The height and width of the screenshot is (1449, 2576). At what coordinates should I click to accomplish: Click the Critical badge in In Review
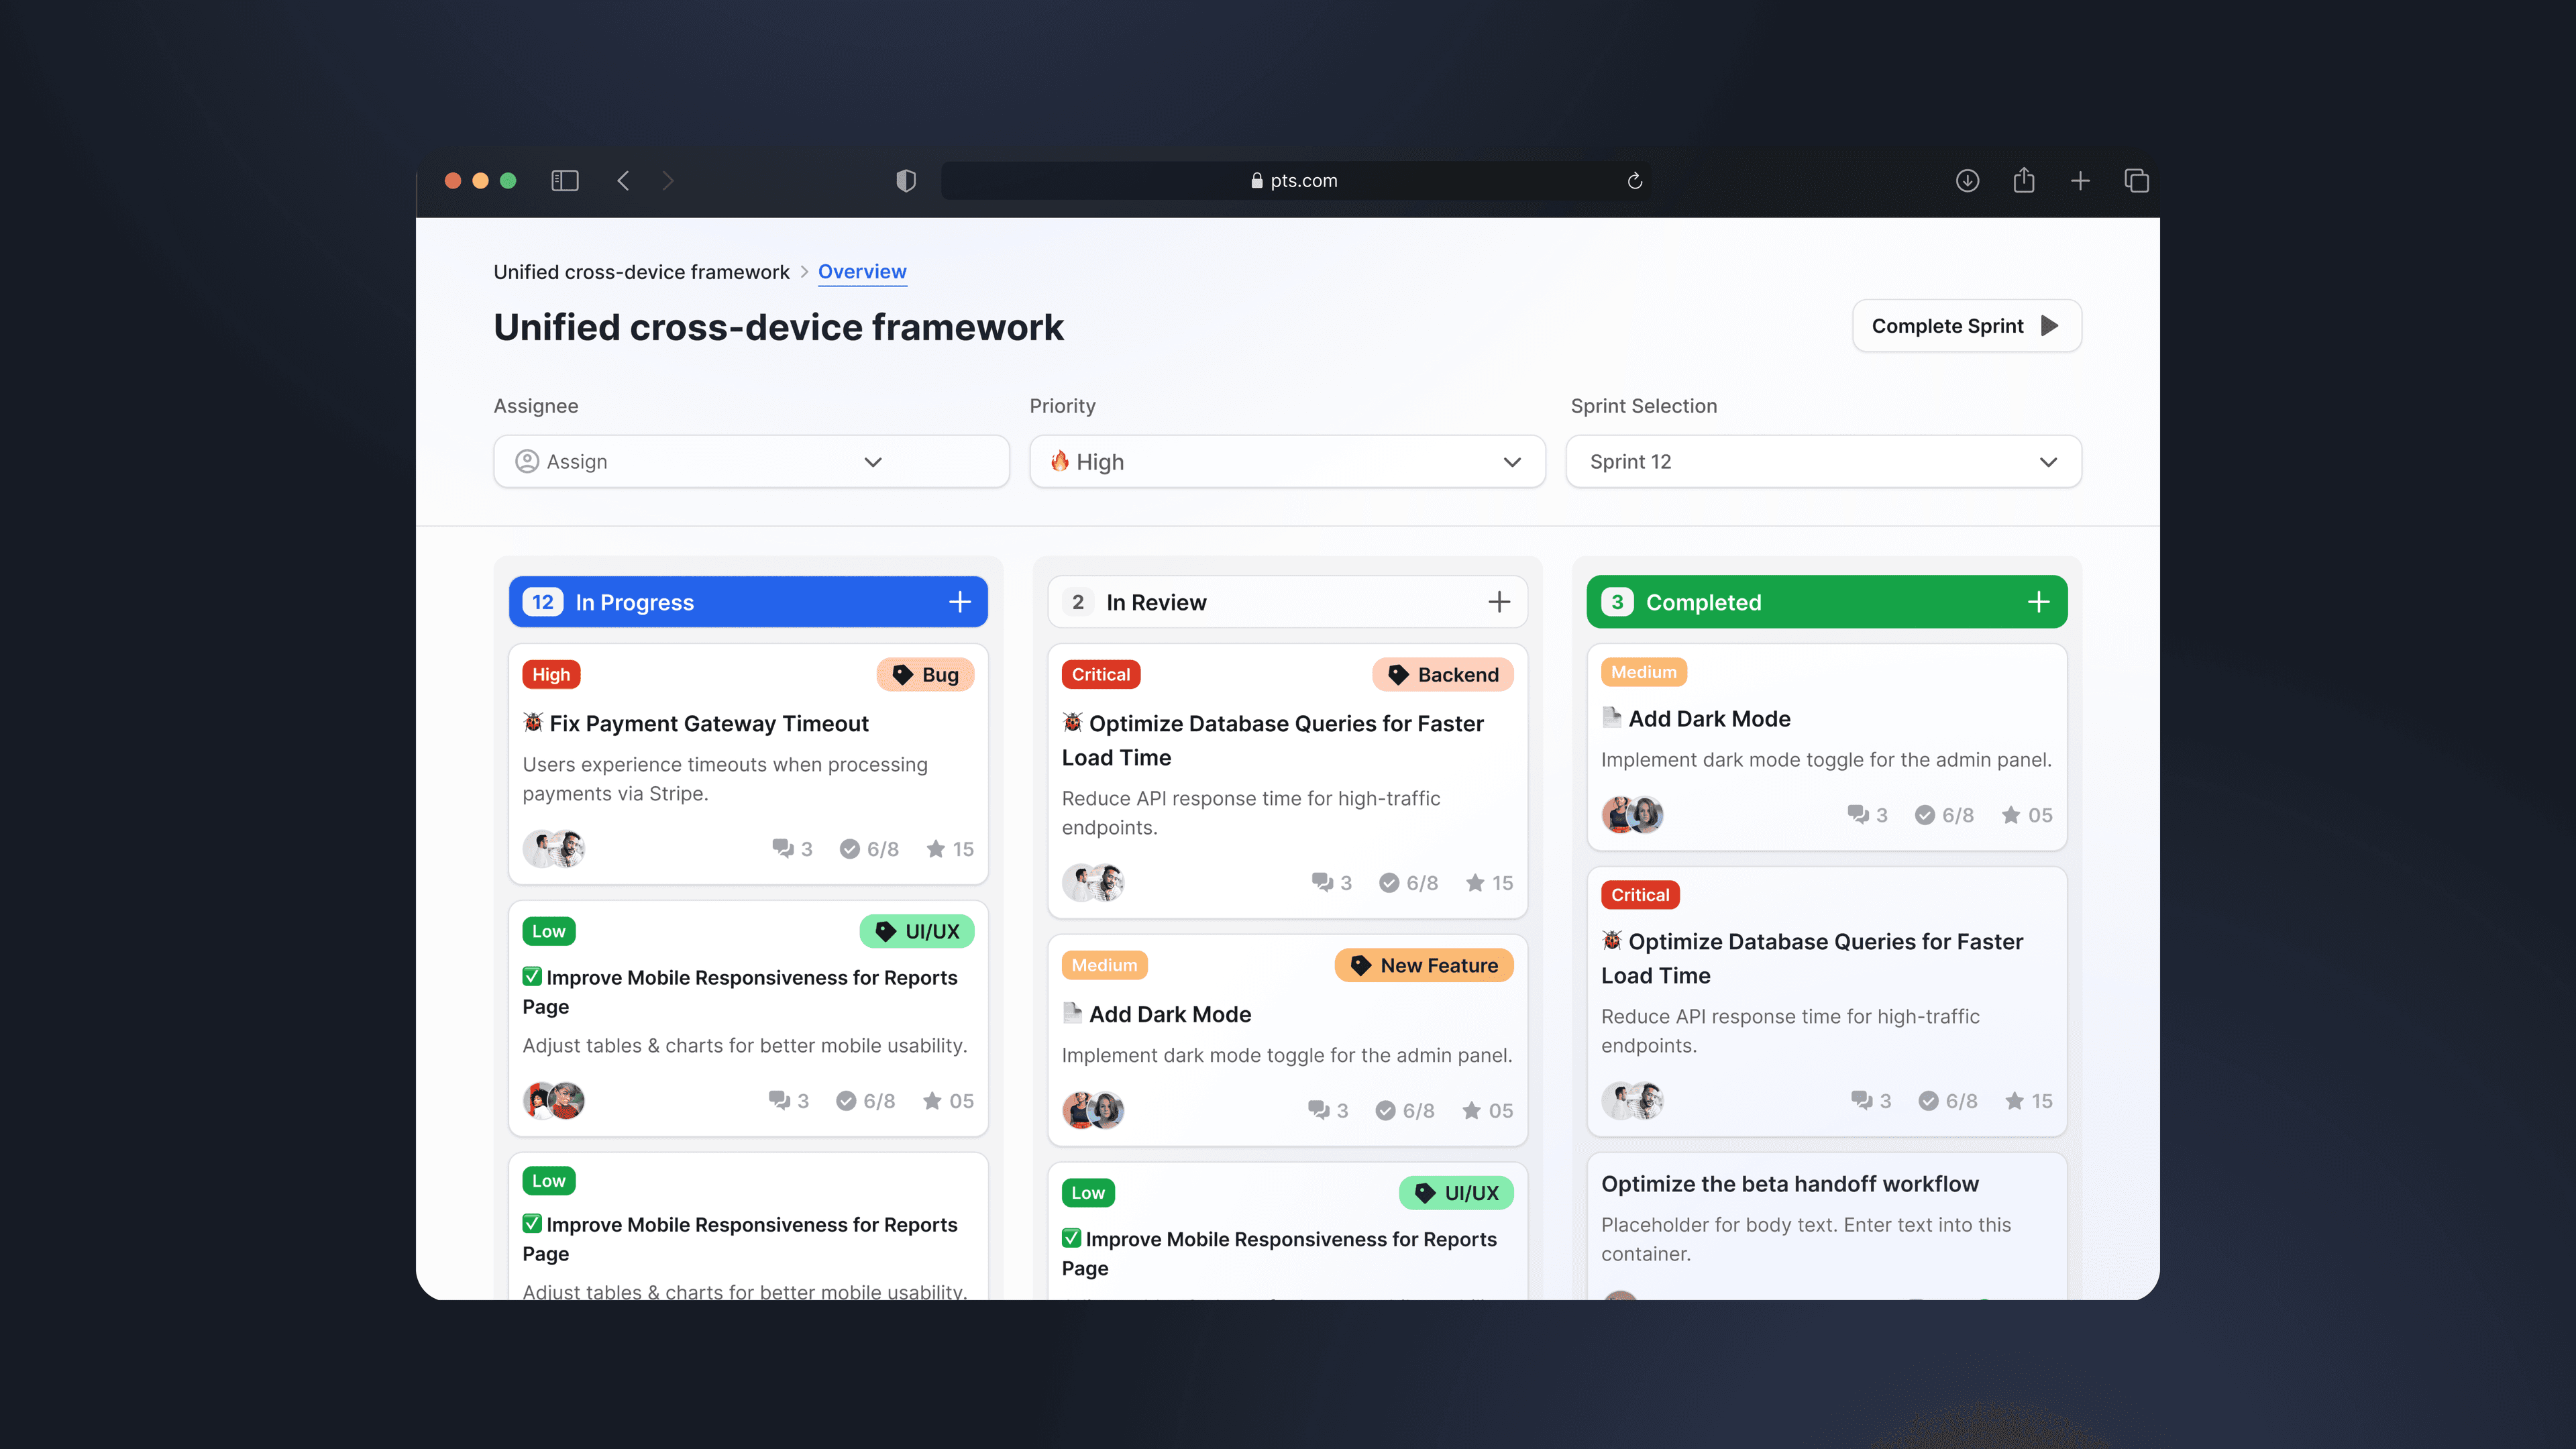[x=1101, y=675]
